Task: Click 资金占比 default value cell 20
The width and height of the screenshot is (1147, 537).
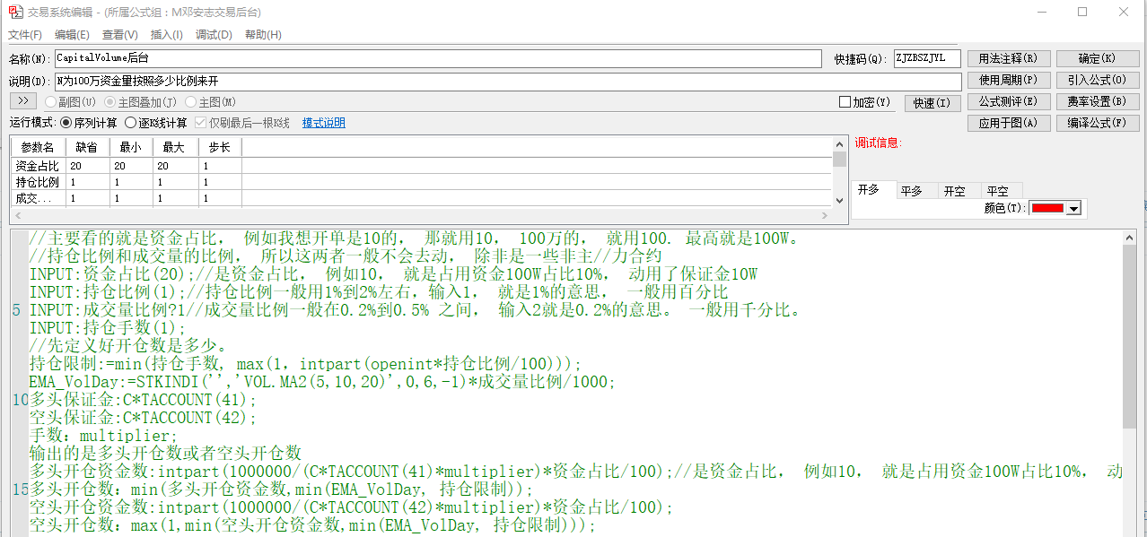Action: (87, 166)
